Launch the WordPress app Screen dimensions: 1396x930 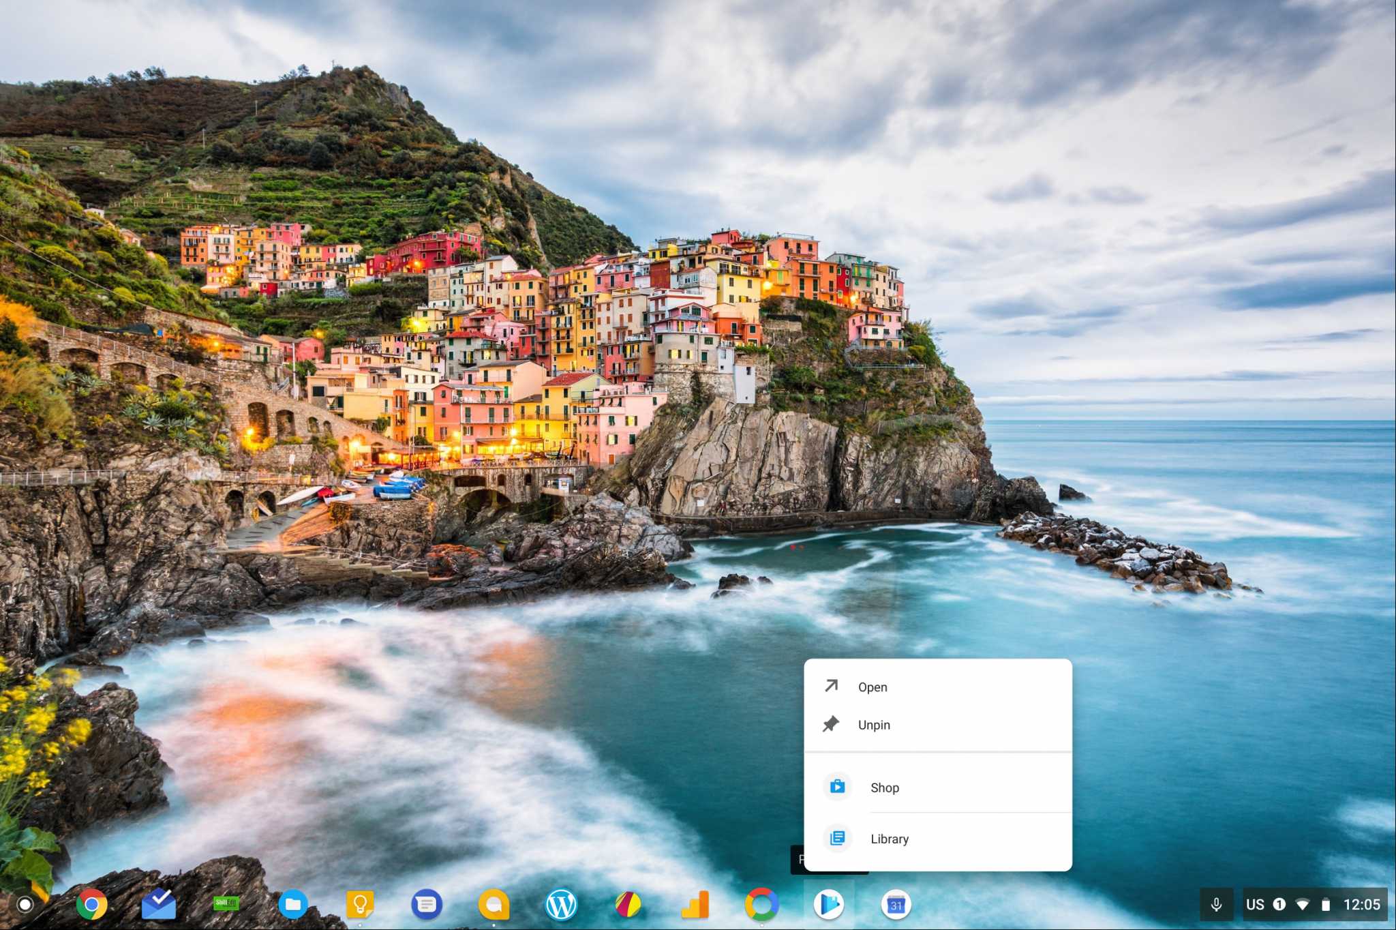(x=562, y=904)
